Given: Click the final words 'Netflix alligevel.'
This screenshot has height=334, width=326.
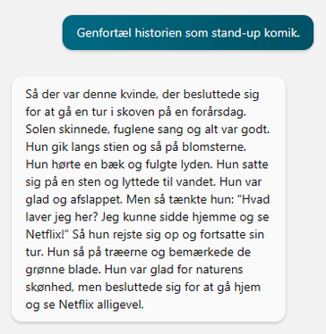Looking at the screenshot, I should point(101,305).
